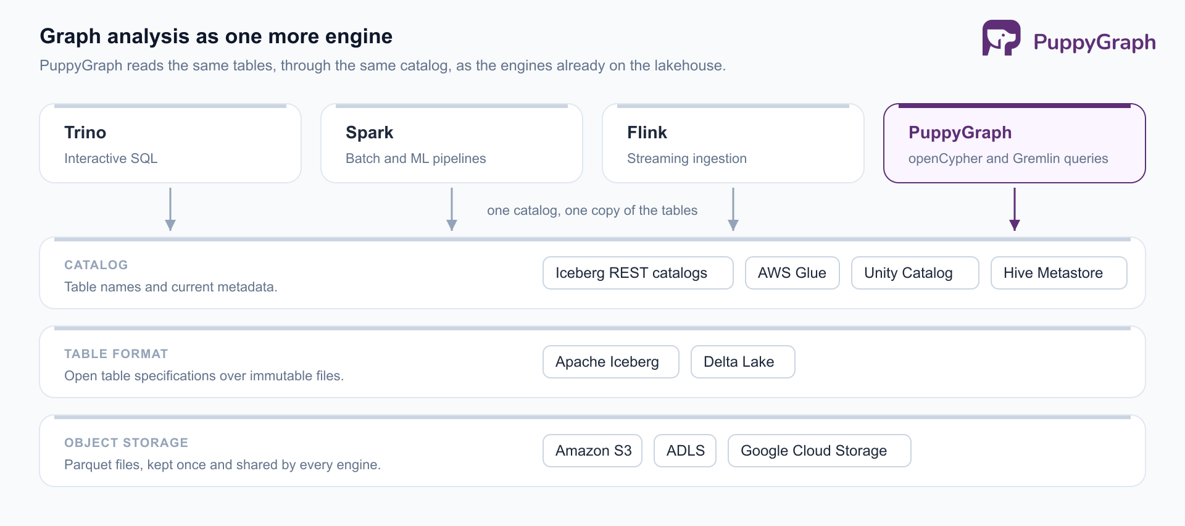This screenshot has width=1185, height=526.
Task: Click the PuppyGraph wordmark beside the logo
Action: coord(1094,42)
